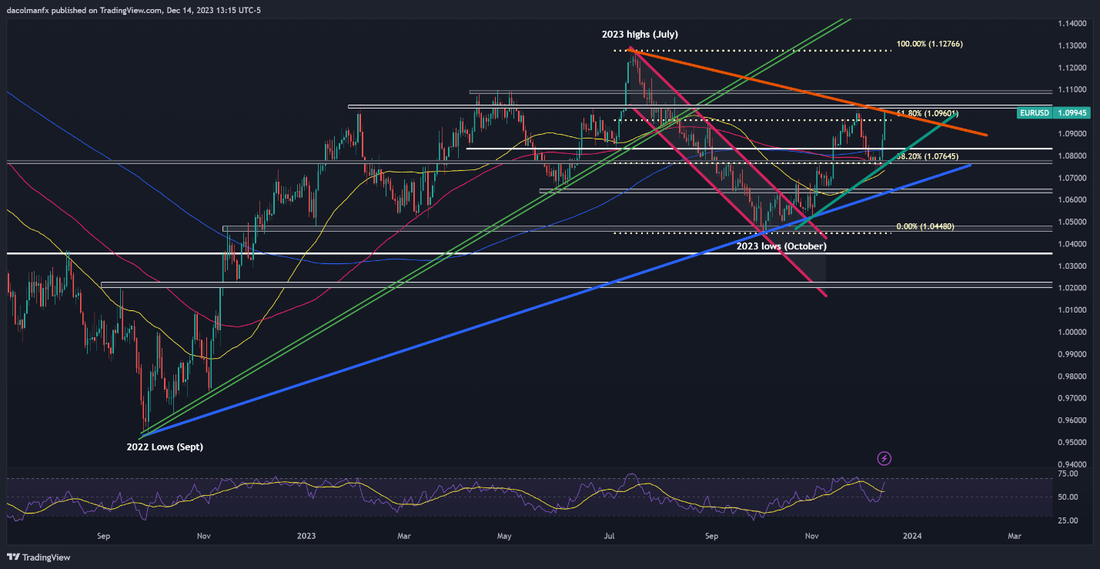1100x569 pixels.
Task: Click the 100.00% (1.12766) Fibonacci label
Action: click(x=929, y=45)
